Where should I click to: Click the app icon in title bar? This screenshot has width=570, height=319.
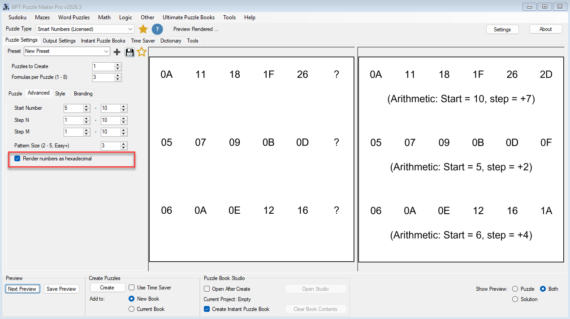click(6, 7)
